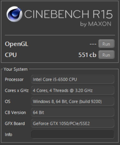Click the OpenGL score dashes
The height and width of the screenshot is (145, 120).
click(x=93, y=44)
